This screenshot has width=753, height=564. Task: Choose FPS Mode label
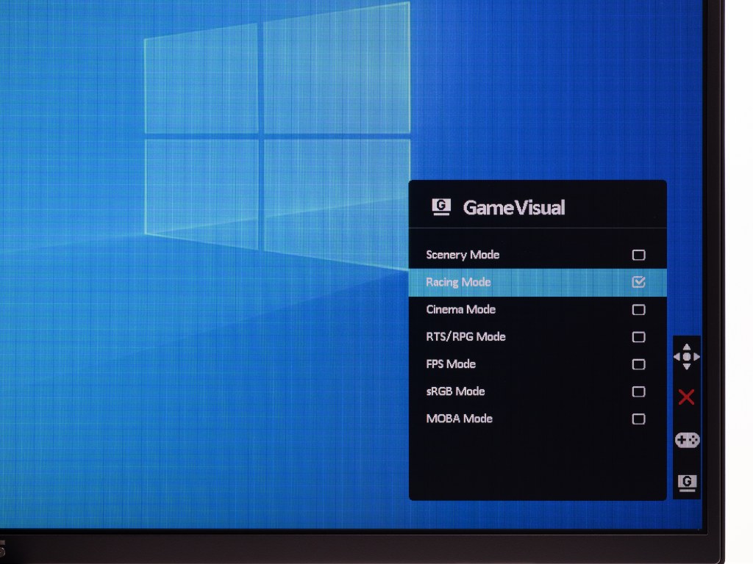[451, 364]
